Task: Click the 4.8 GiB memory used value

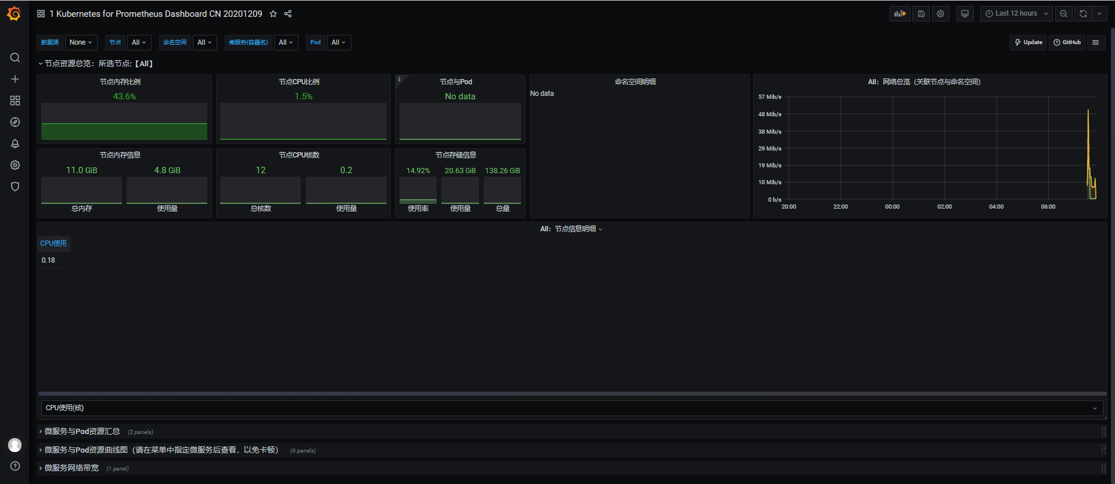Action: coord(167,170)
